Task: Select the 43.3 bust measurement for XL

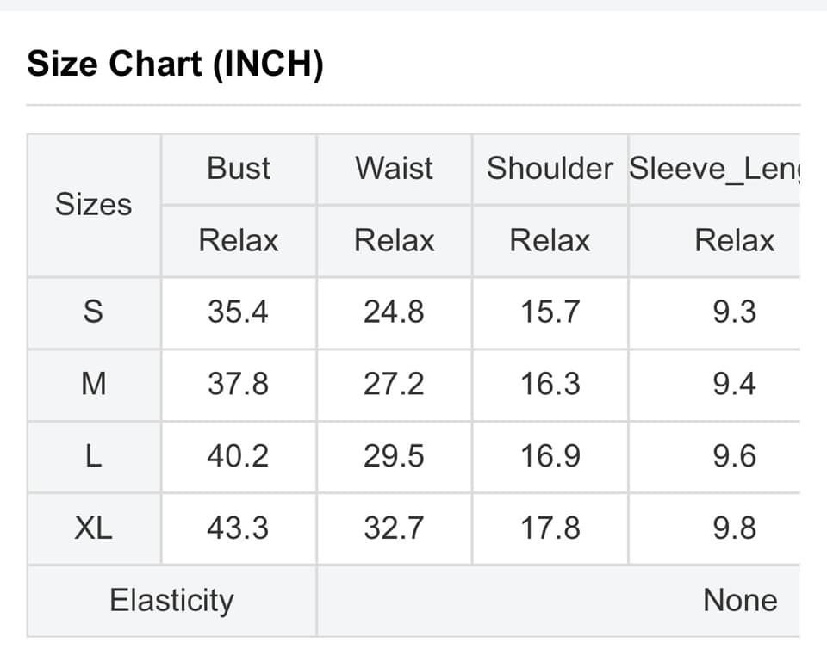Action: coord(238,528)
